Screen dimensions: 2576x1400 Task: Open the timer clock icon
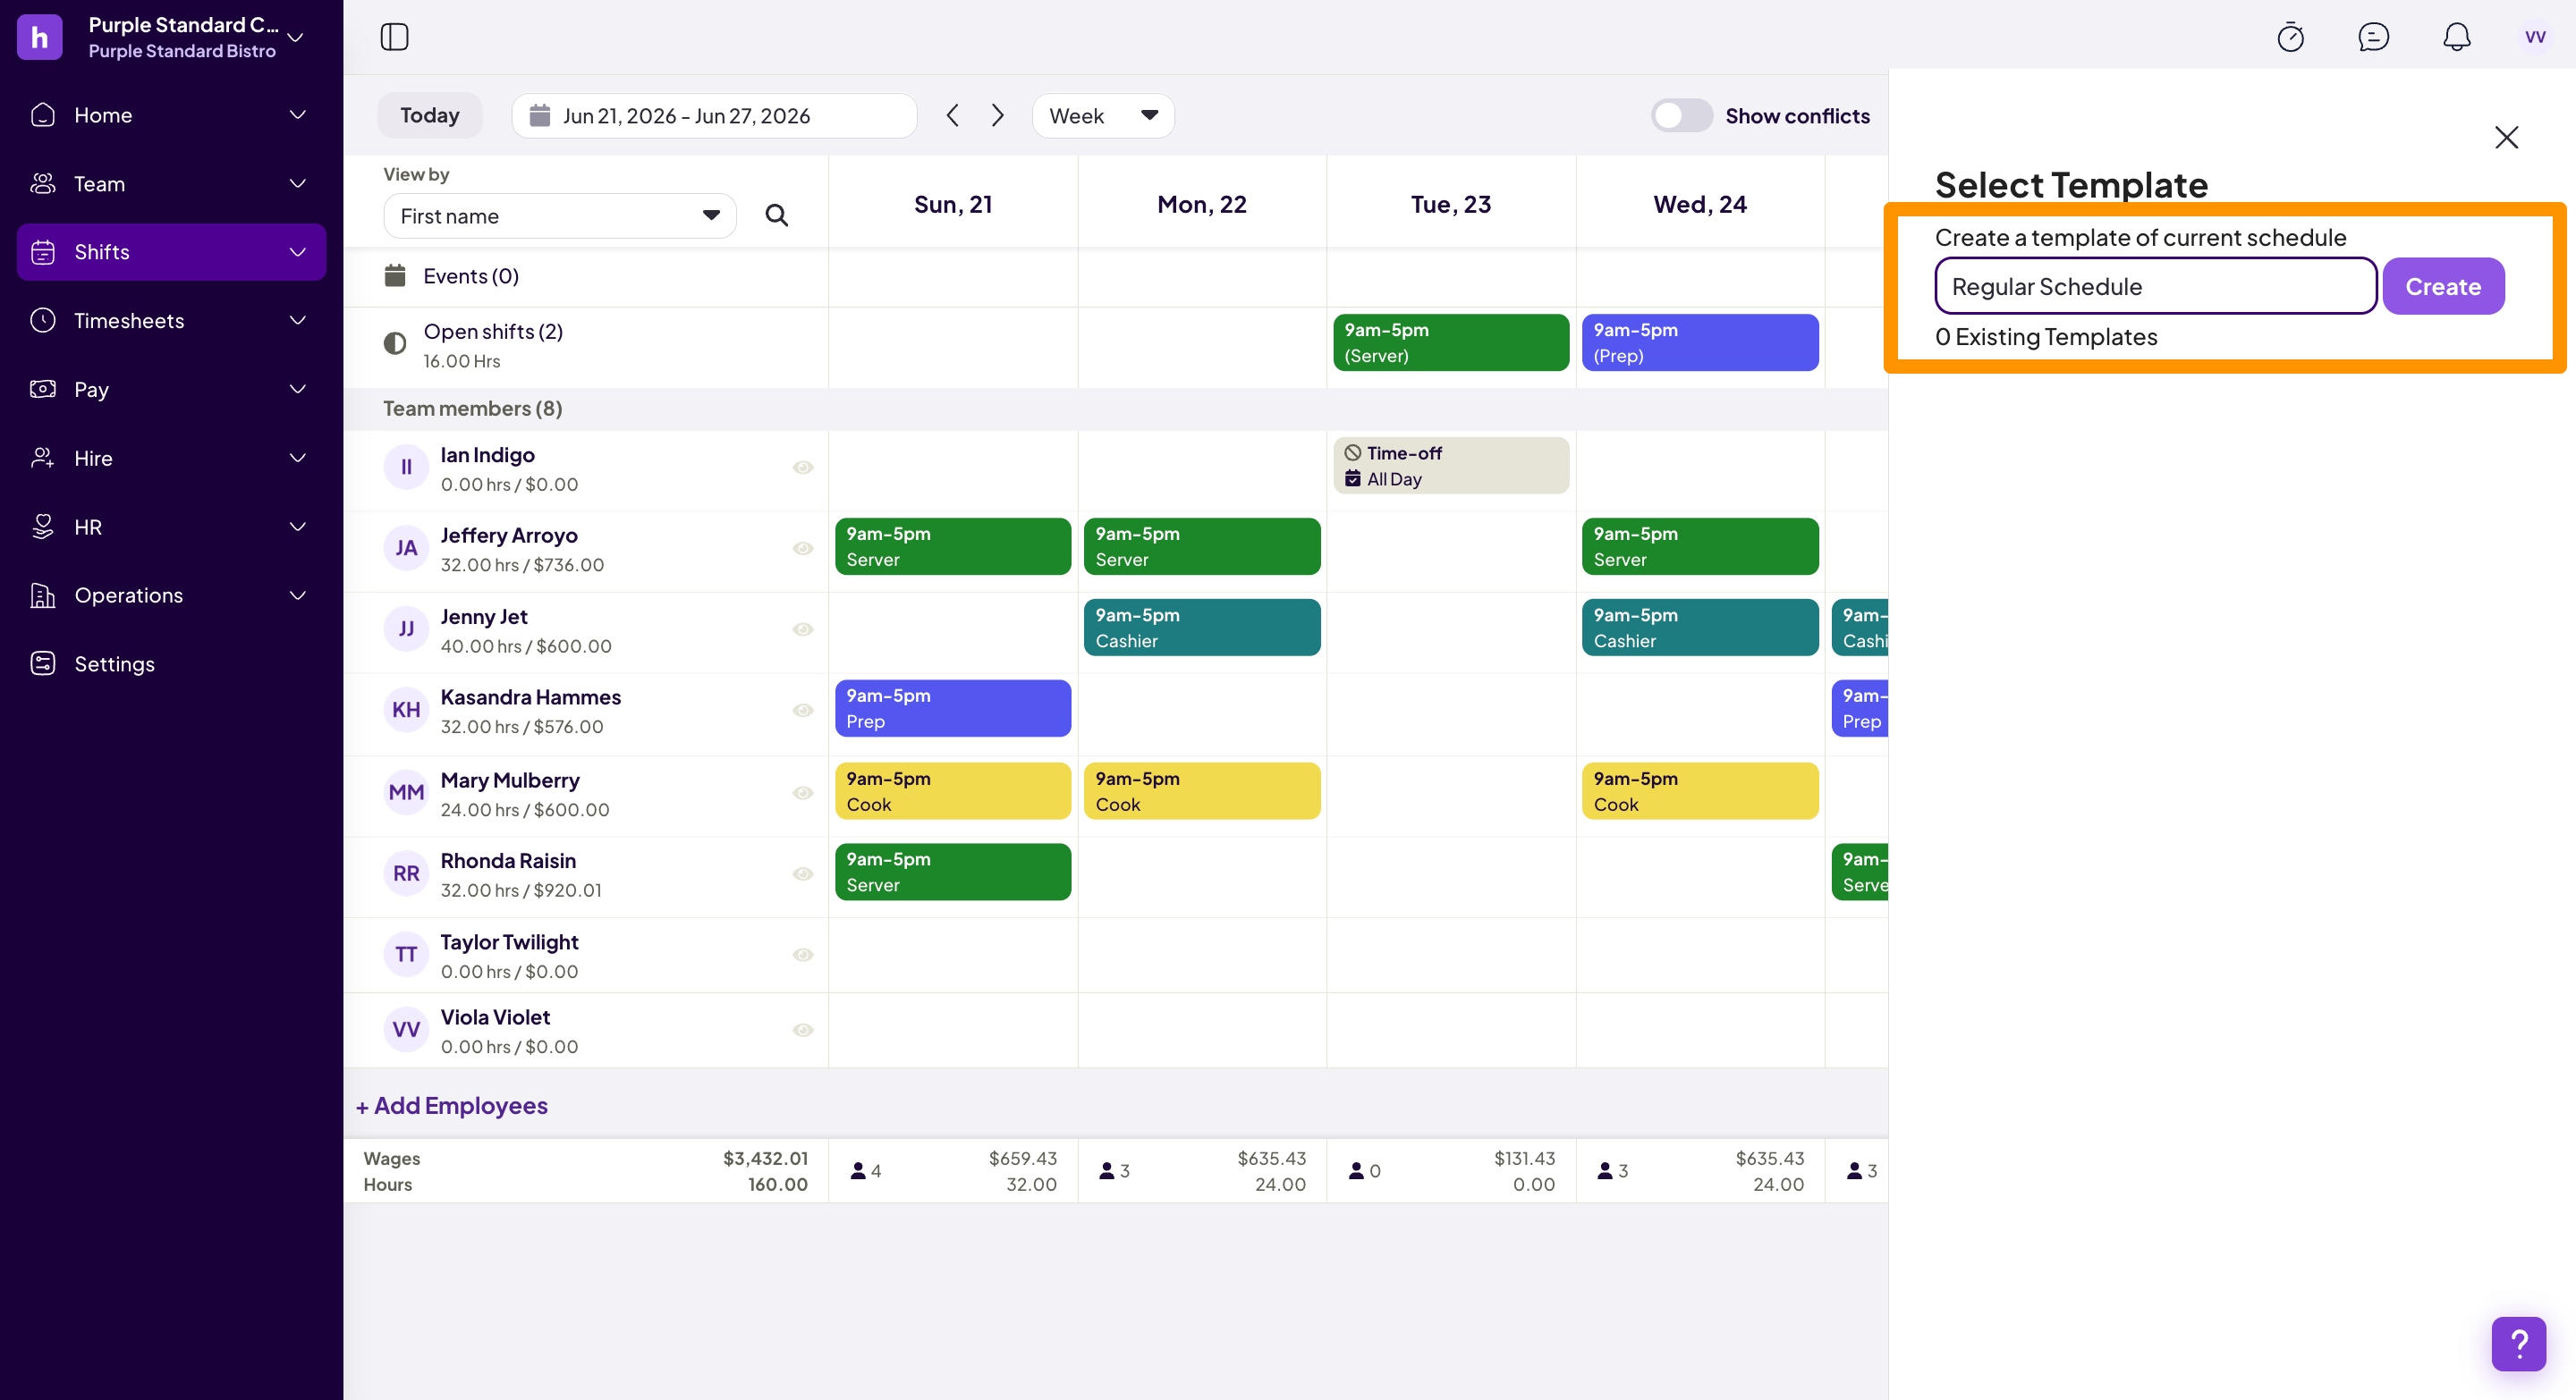point(2290,37)
